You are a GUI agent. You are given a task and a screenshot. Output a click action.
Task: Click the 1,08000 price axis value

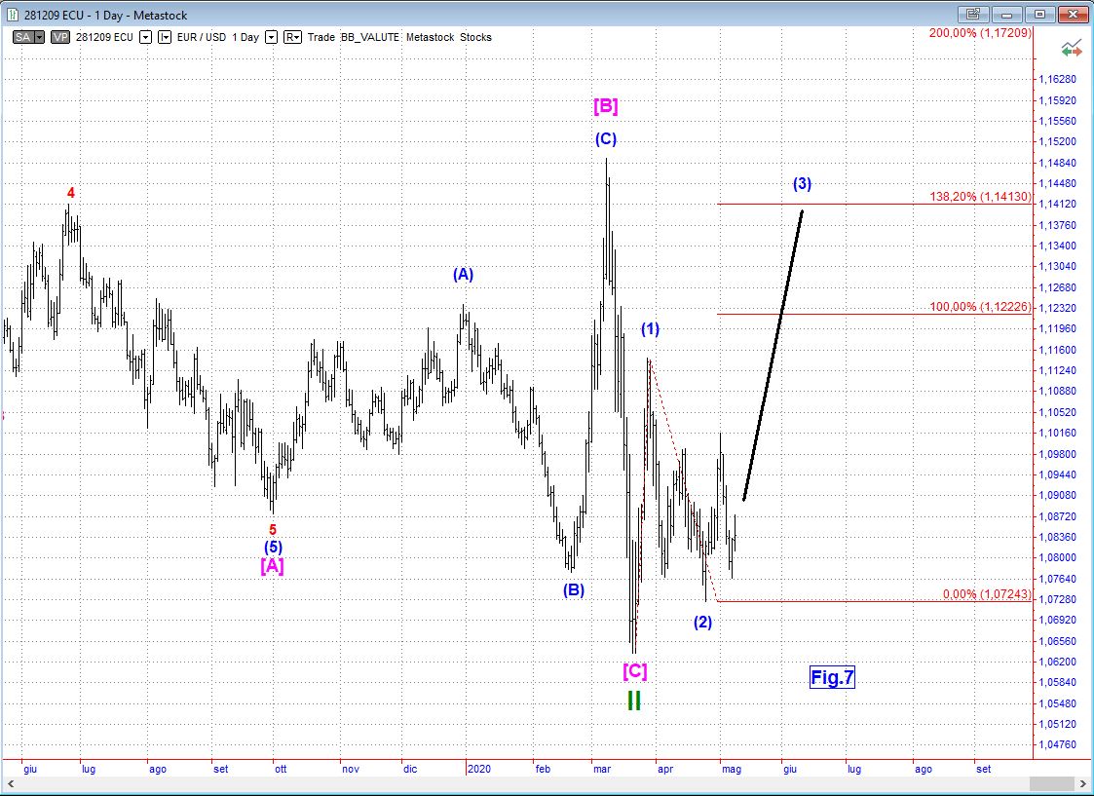coord(1056,558)
